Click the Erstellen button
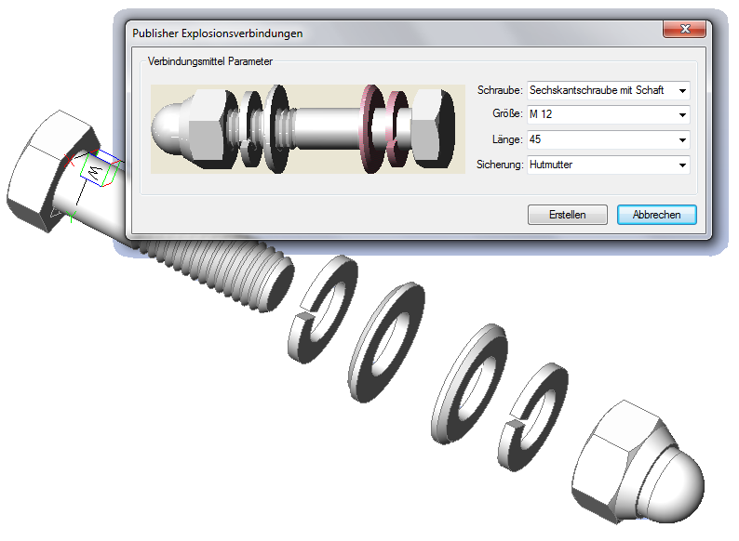Image resolution: width=739 pixels, height=541 pixels. (x=567, y=215)
